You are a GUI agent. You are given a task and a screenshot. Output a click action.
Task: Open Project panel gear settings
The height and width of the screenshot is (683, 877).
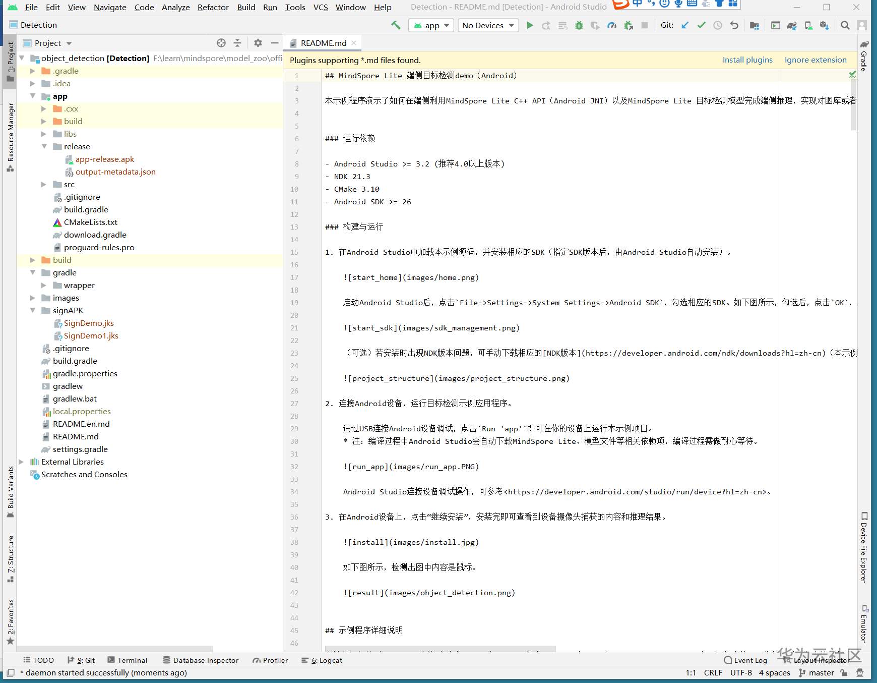[x=258, y=43]
